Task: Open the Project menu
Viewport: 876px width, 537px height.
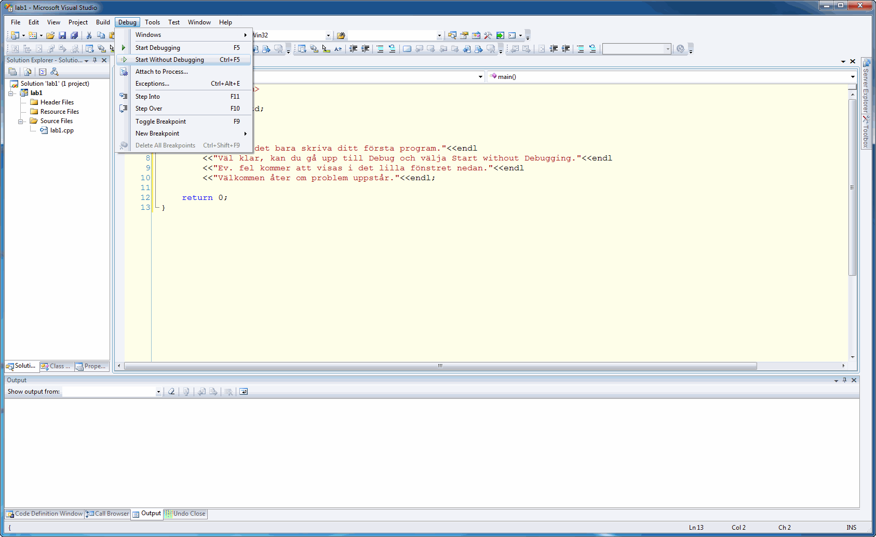Action: click(78, 22)
